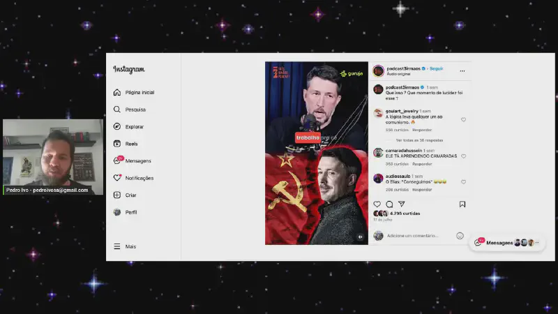Like goulart_jewelry's comment

[x=463, y=119]
